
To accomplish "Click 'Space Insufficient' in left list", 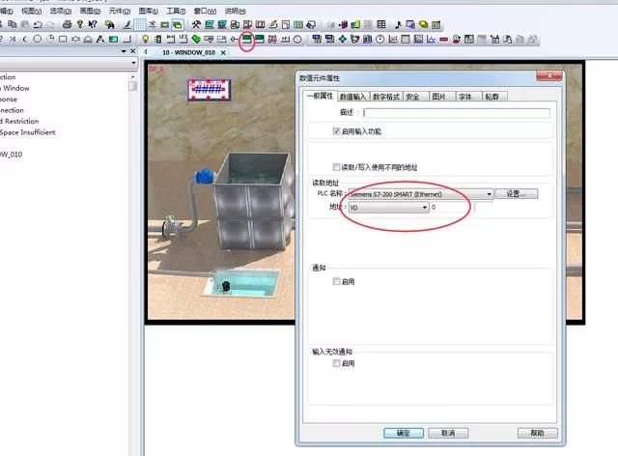I will click(x=28, y=132).
